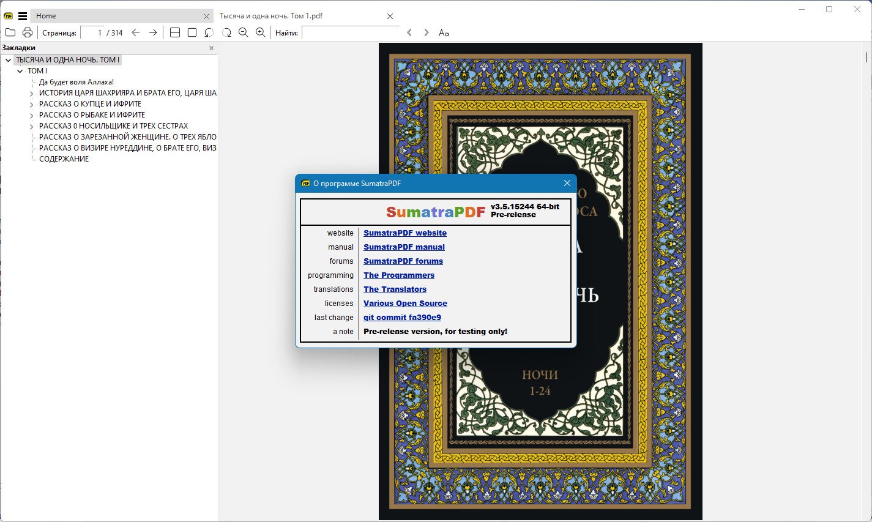Close the Закладки bookmarks panel
This screenshot has width=872, height=522.
(212, 48)
